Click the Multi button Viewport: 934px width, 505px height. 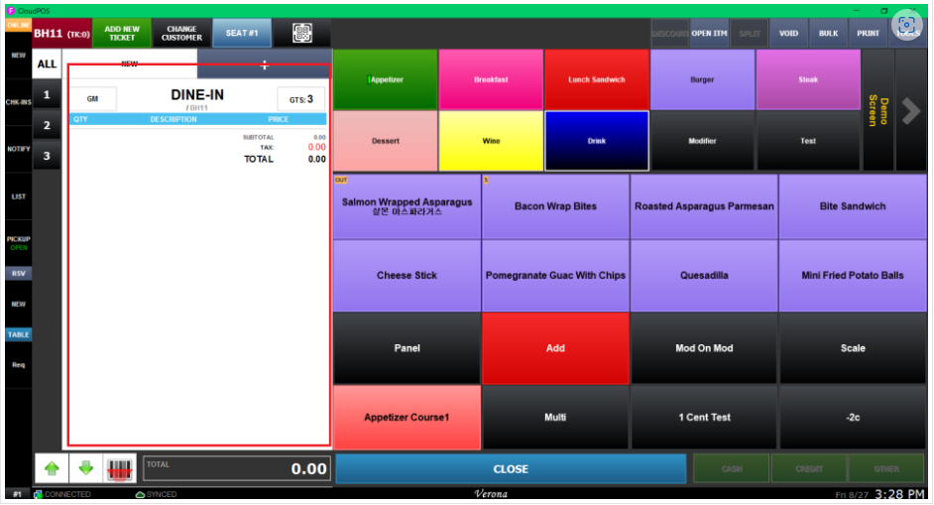[555, 418]
